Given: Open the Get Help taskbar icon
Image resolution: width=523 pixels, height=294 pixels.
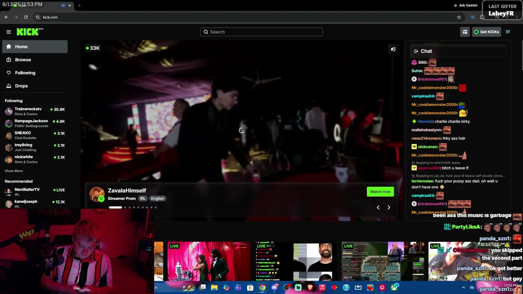Looking at the screenshot, I should tap(346, 288).
